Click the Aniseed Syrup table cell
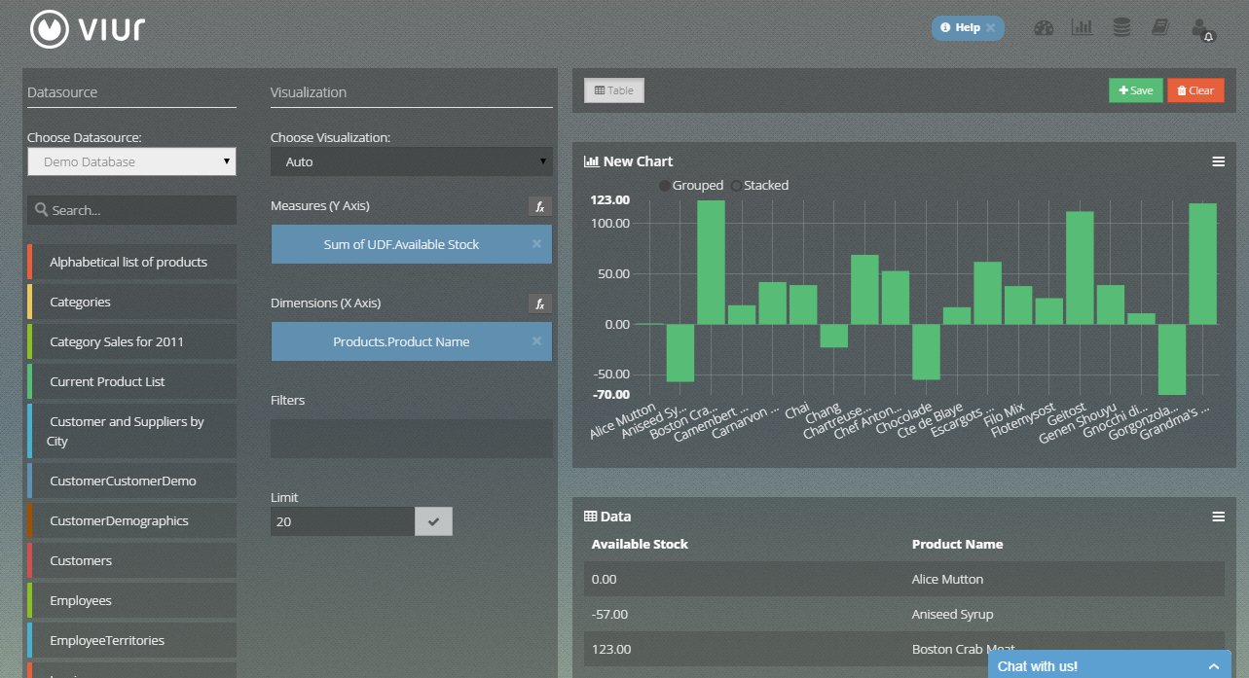Image resolution: width=1249 pixels, height=678 pixels. tap(951, 614)
